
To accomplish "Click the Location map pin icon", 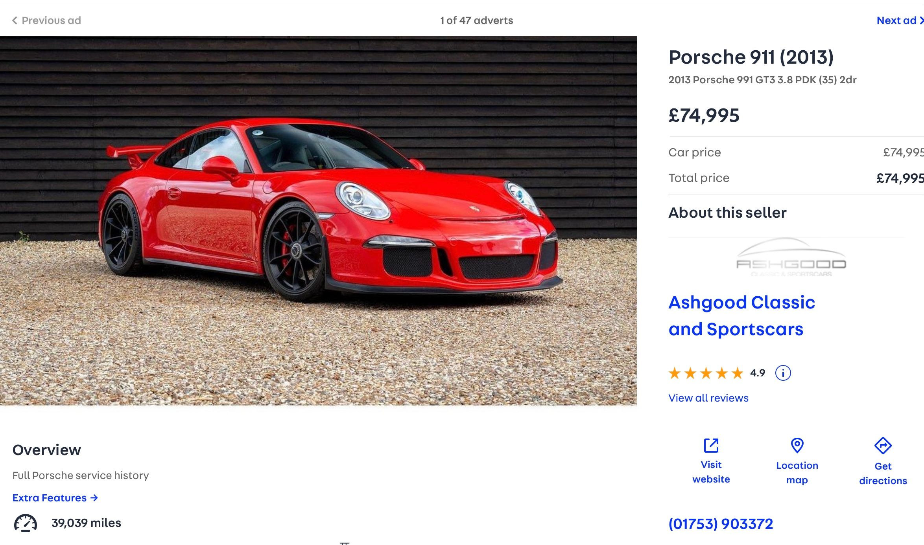I will tap(797, 446).
